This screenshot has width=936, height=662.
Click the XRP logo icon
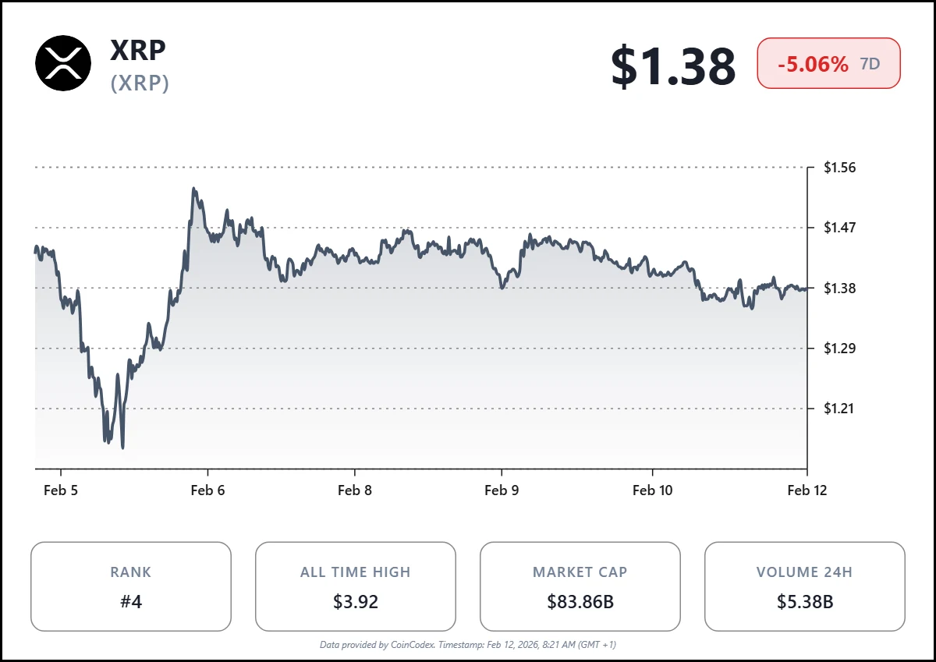(63, 63)
